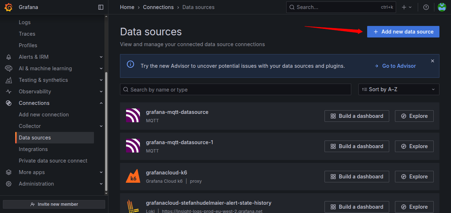Open Integrations in the sidebar

[33, 149]
